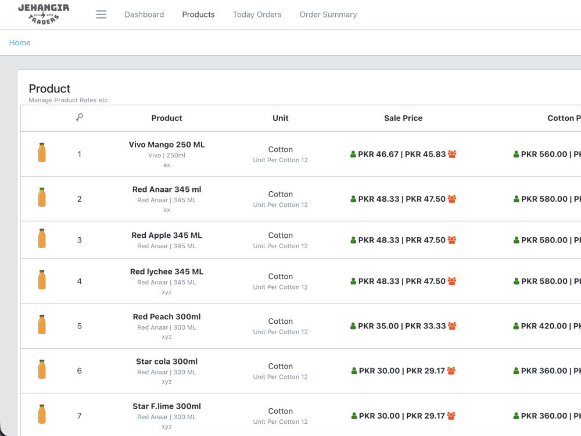This screenshot has height=436, width=581.
Task: Toggle the hamburger sidebar menu icon
Action: click(x=101, y=15)
